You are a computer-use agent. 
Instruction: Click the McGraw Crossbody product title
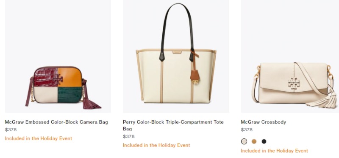click(263, 122)
